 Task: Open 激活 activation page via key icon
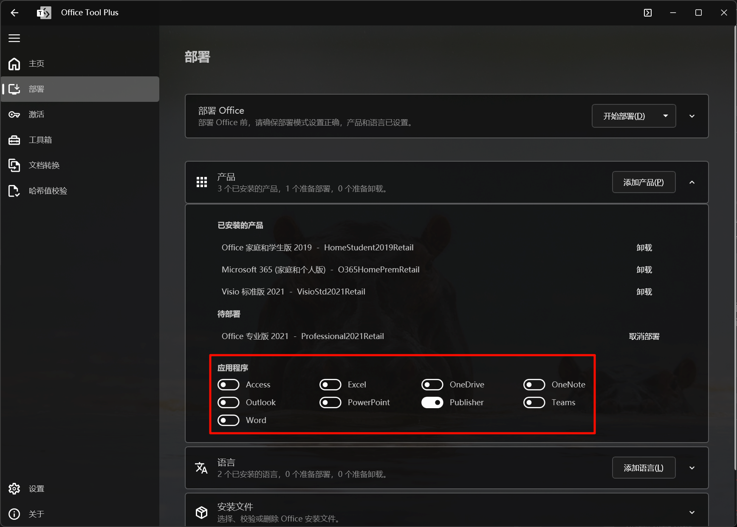point(14,115)
